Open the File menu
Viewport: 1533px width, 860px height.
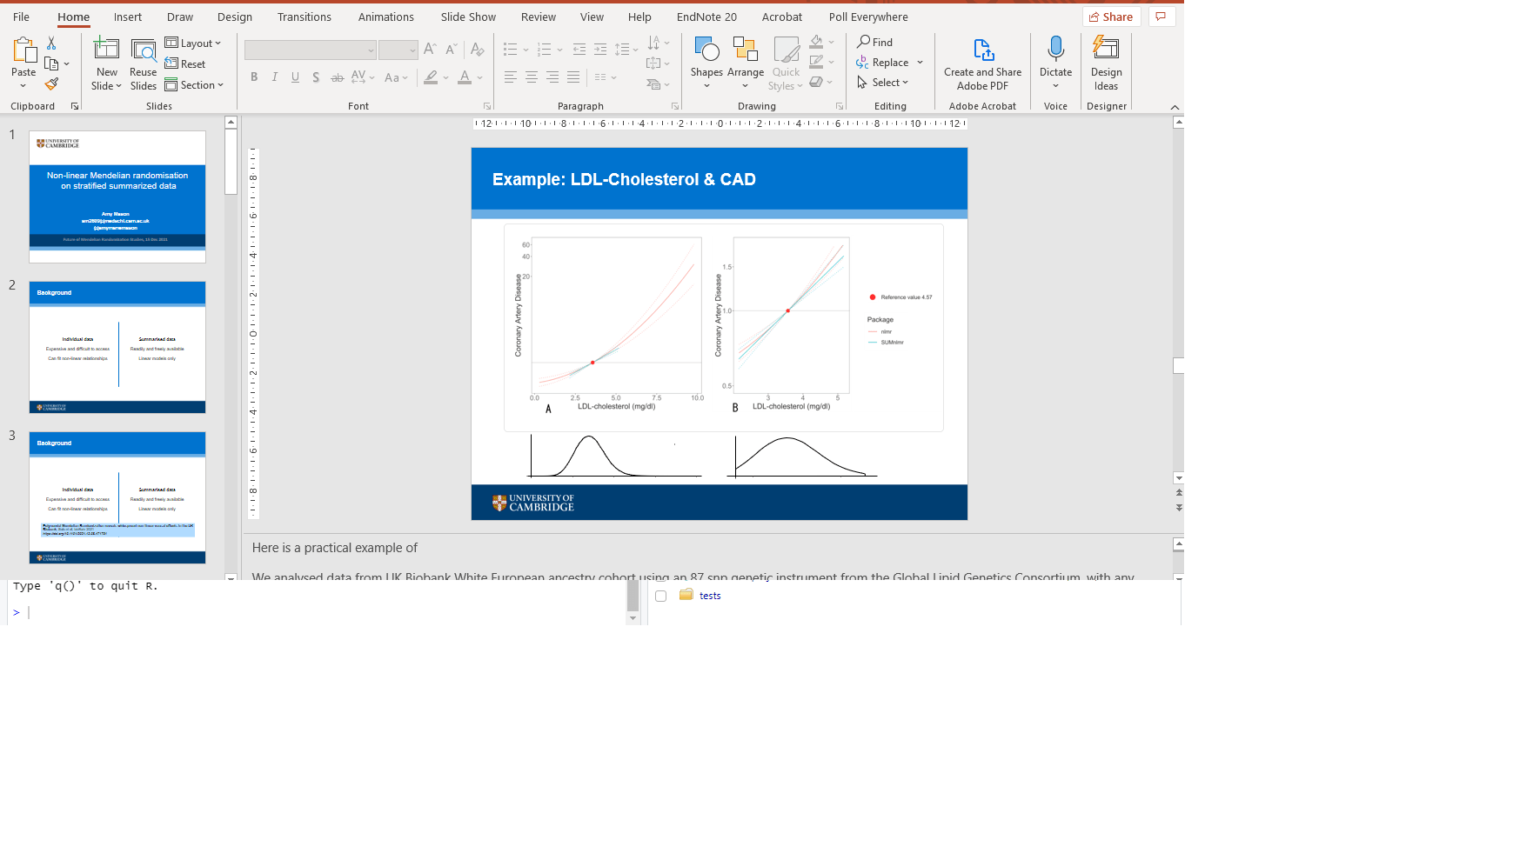[21, 17]
